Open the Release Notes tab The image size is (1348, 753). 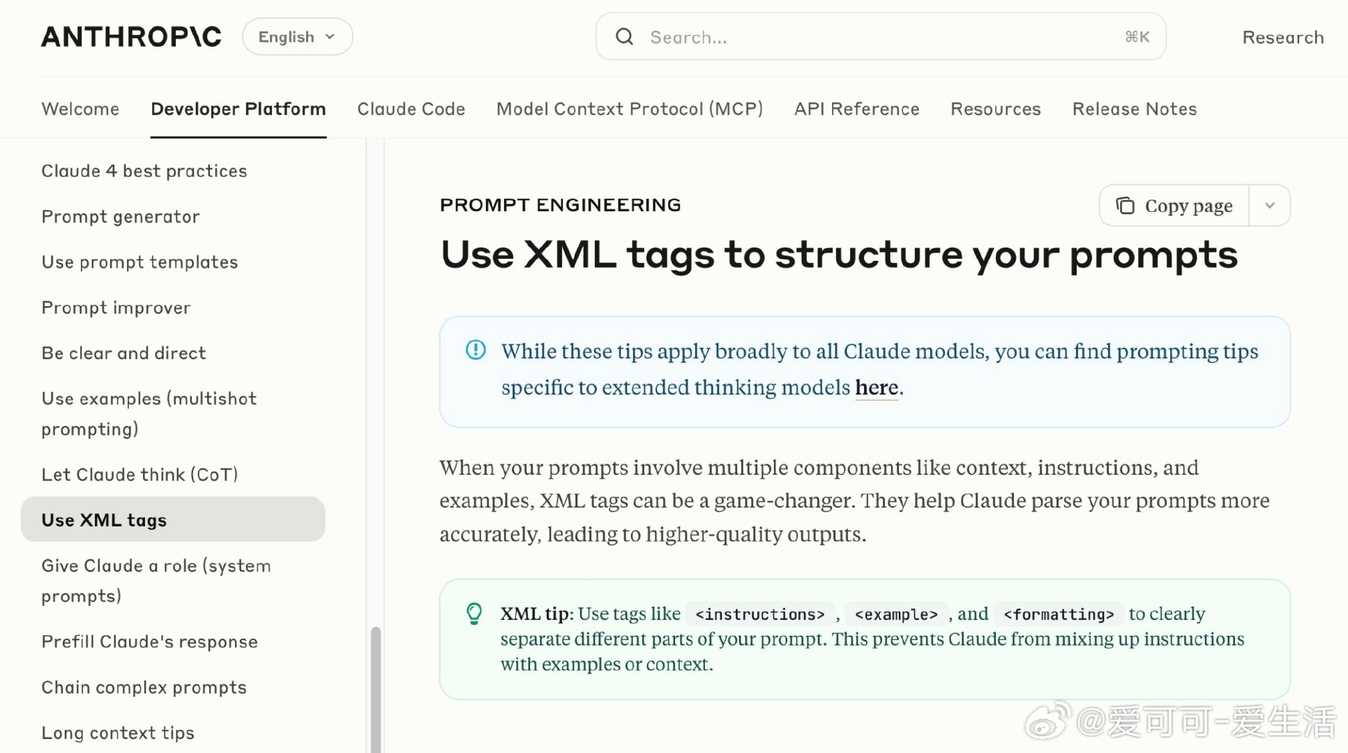(1134, 109)
